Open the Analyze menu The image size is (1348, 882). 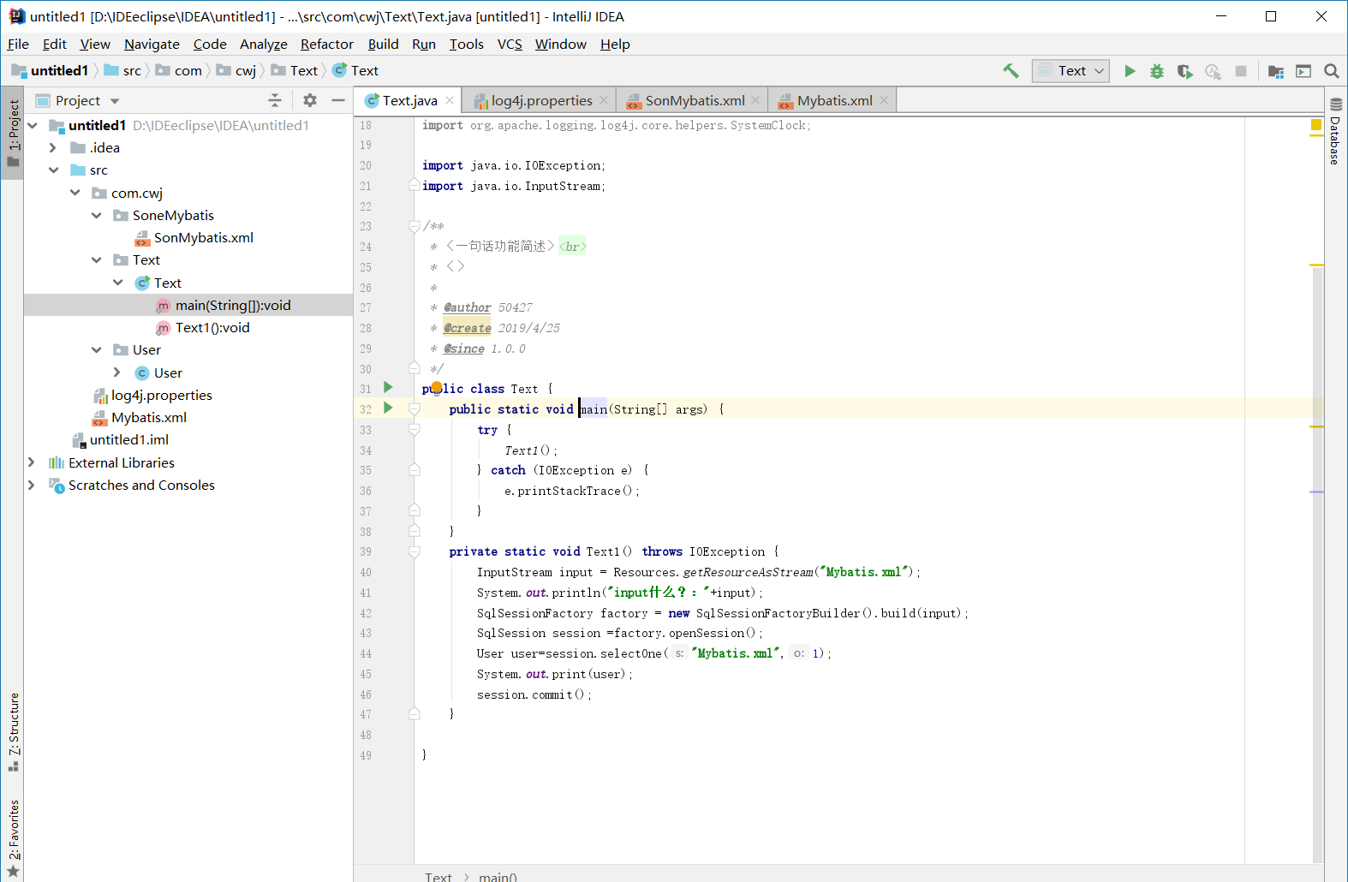[263, 45]
